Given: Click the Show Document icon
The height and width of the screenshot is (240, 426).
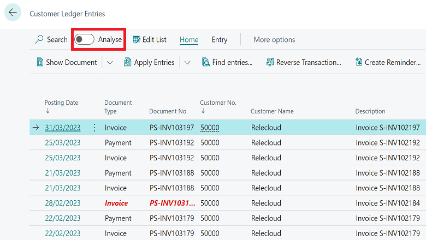Looking at the screenshot, I should pos(40,62).
